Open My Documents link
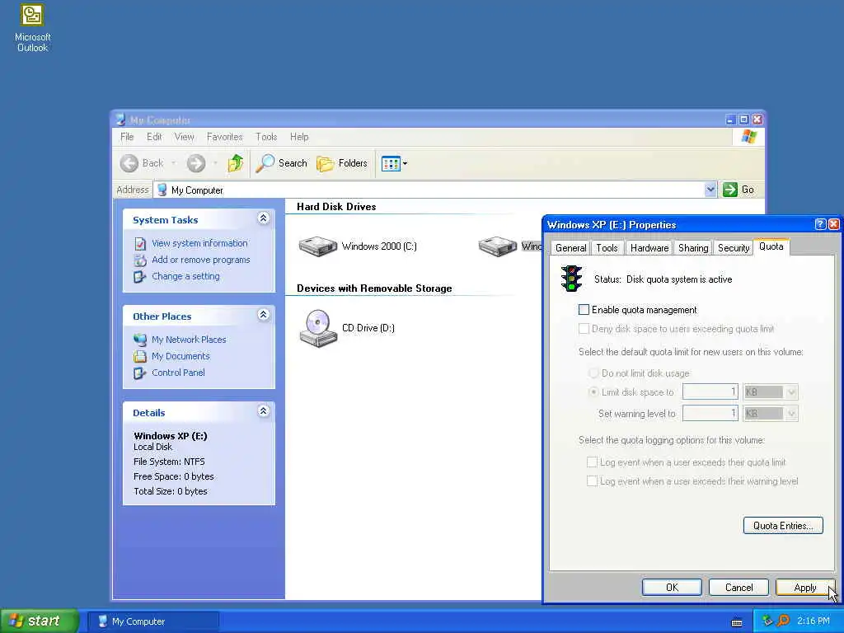 pyautogui.click(x=181, y=356)
